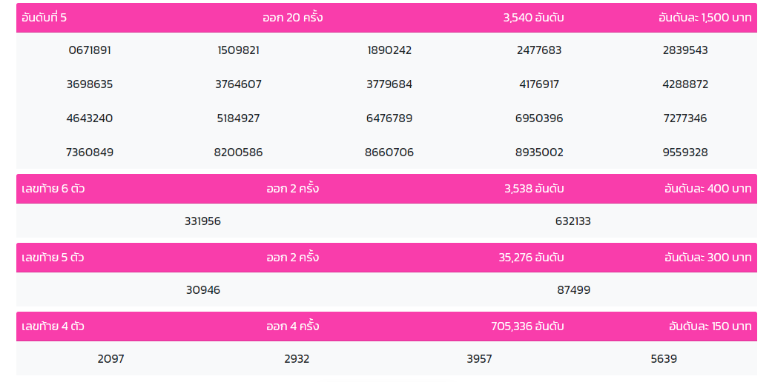The width and height of the screenshot is (772, 382).
Task: Click number 4176917
Action: 539,84
